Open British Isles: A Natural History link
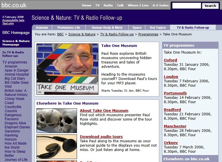 [x=16, y=93]
